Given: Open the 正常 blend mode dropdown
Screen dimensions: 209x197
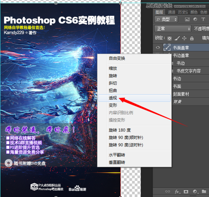Looking at the screenshot, I should pos(173,29).
